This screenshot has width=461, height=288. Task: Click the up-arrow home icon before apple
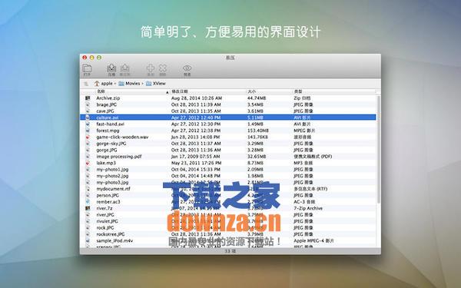tap(97, 84)
